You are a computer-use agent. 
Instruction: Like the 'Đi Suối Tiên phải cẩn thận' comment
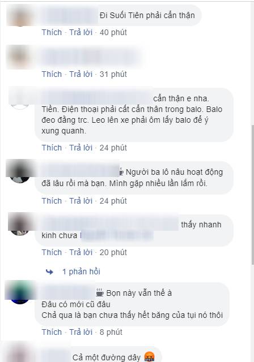(52, 32)
